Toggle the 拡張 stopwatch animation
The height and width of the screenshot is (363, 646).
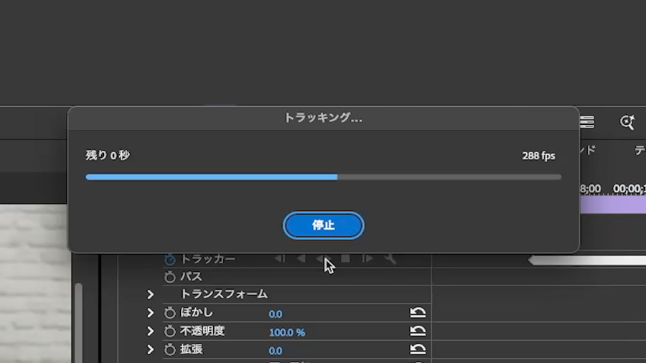(169, 349)
